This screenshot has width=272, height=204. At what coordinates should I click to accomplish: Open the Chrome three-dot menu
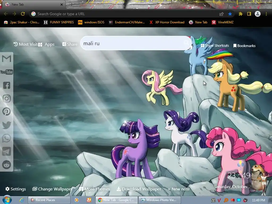coord(266,14)
